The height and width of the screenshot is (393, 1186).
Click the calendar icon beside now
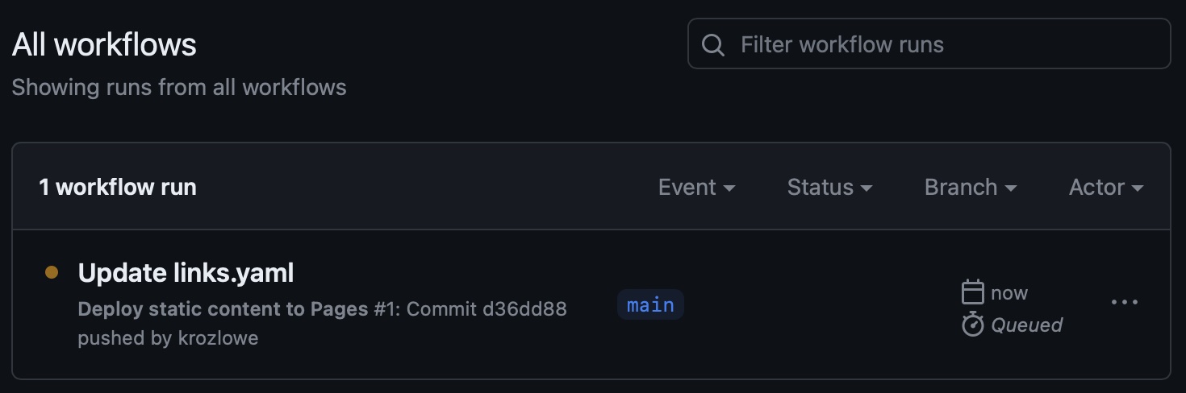(973, 292)
